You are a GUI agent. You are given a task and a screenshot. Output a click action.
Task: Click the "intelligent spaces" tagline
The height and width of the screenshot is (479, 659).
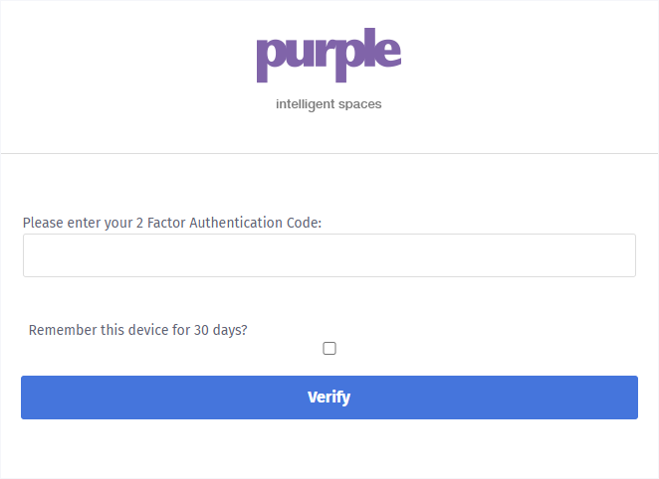coord(329,104)
